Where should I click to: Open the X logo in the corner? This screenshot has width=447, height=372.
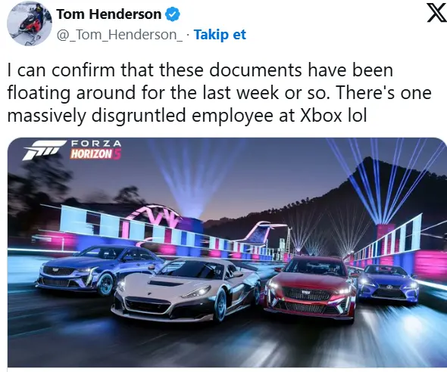[x=436, y=13]
